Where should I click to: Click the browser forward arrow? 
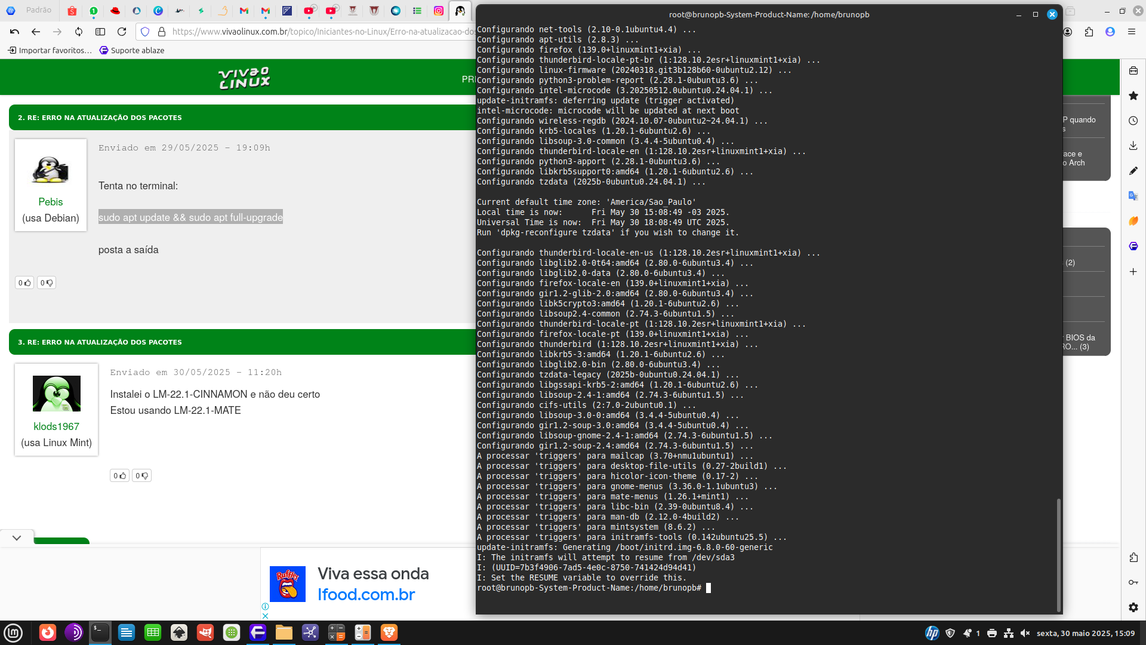point(57,32)
